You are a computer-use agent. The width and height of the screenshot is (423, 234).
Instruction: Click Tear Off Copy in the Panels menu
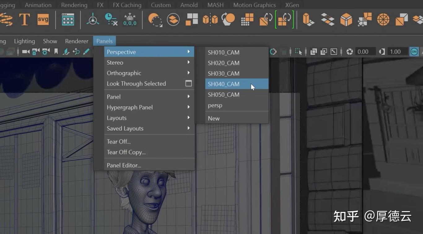coord(126,152)
